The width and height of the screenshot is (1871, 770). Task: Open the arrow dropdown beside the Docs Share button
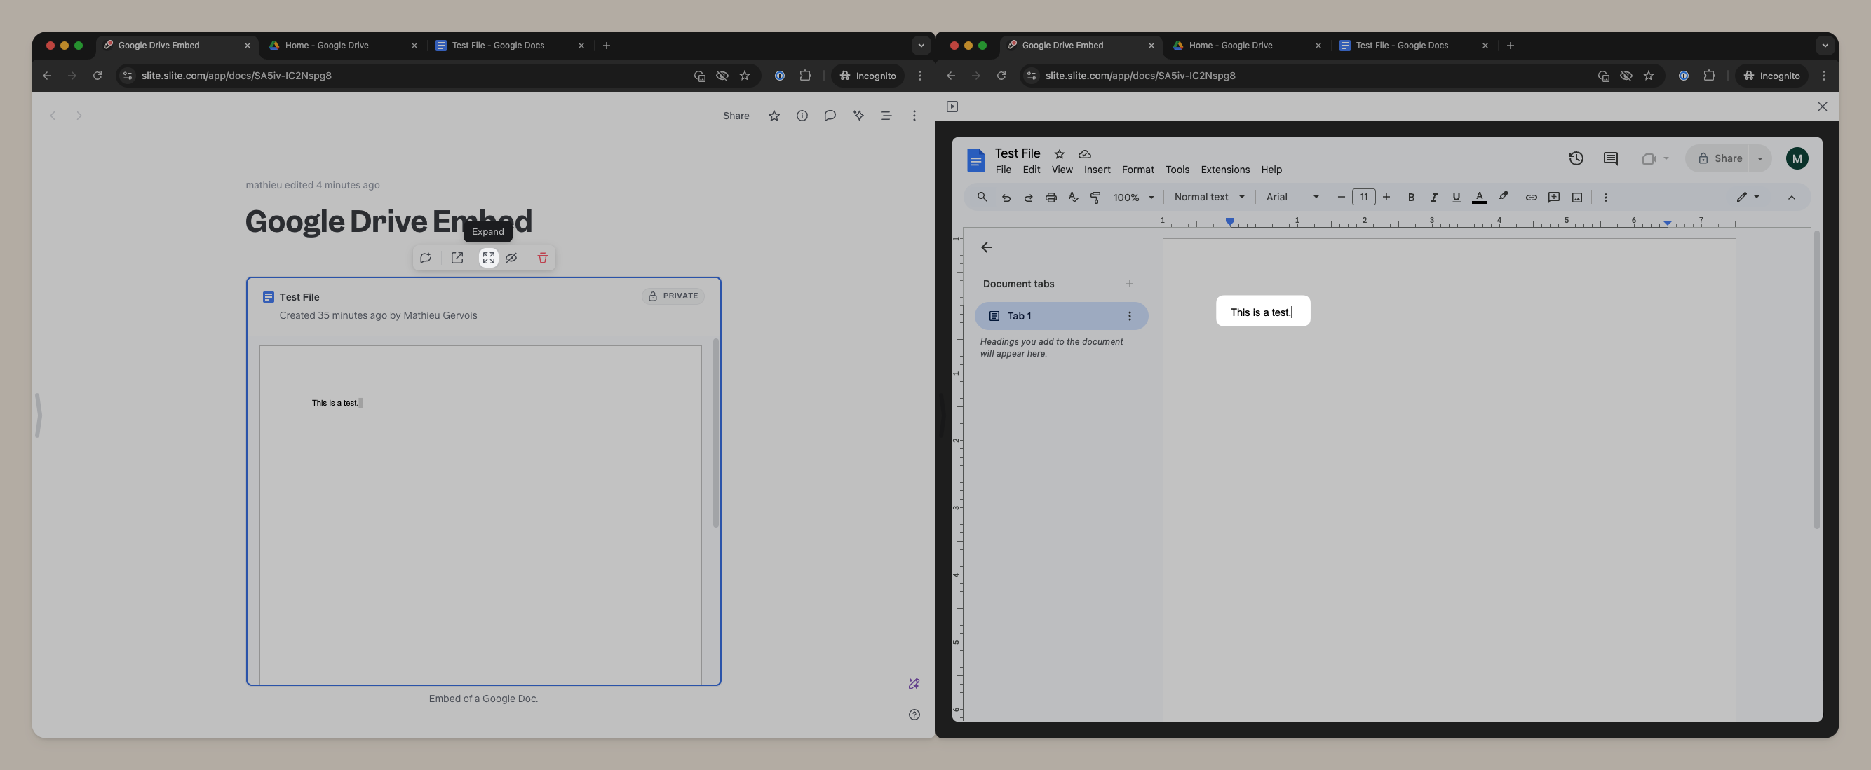coord(1760,158)
